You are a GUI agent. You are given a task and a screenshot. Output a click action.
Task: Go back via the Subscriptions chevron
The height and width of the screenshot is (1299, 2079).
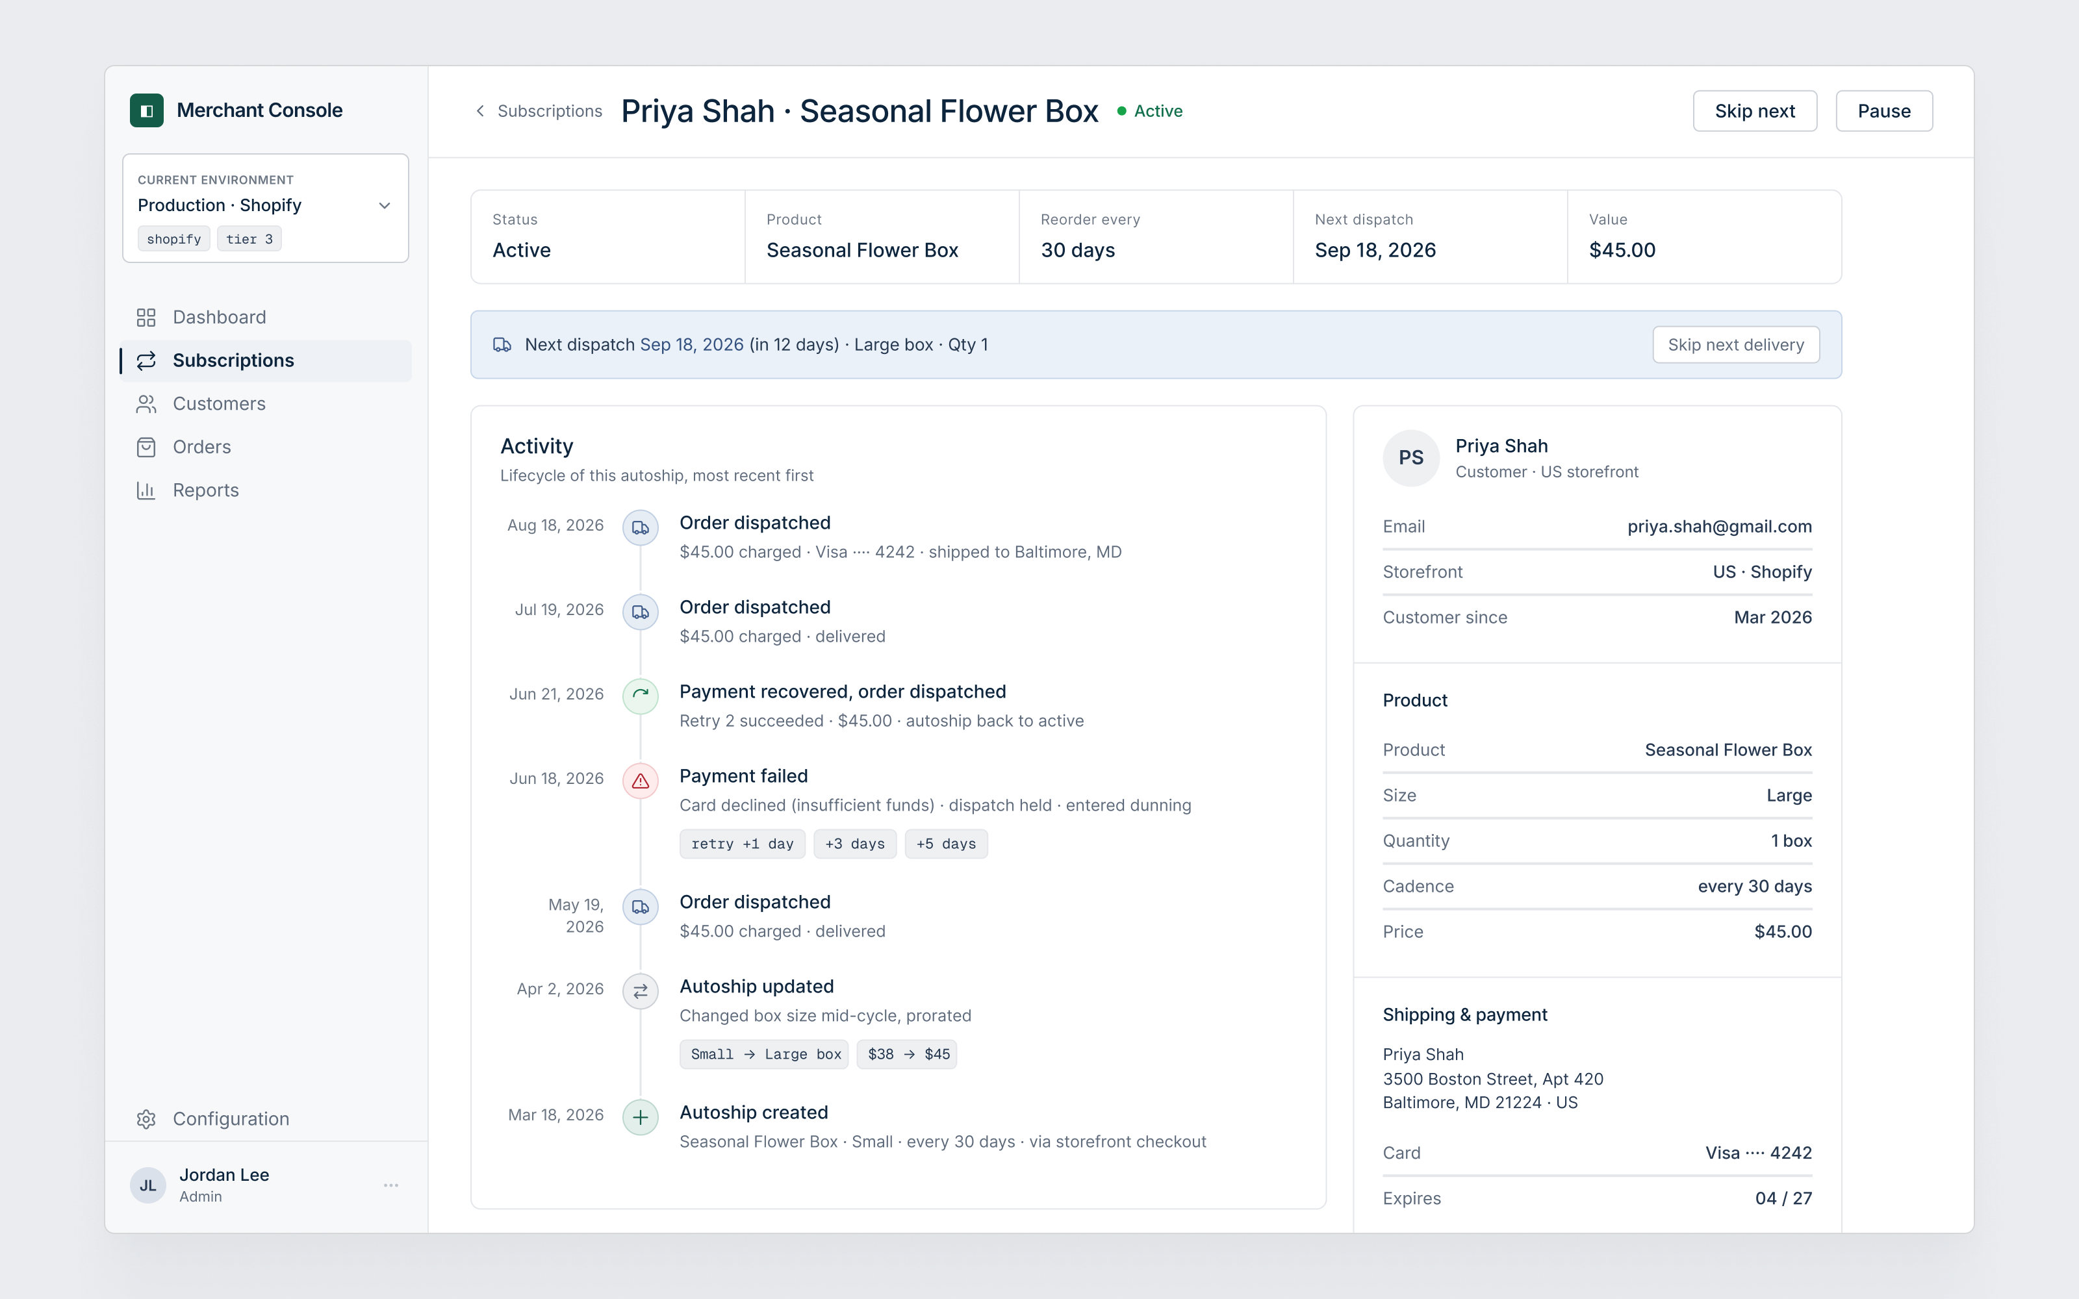tap(480, 111)
